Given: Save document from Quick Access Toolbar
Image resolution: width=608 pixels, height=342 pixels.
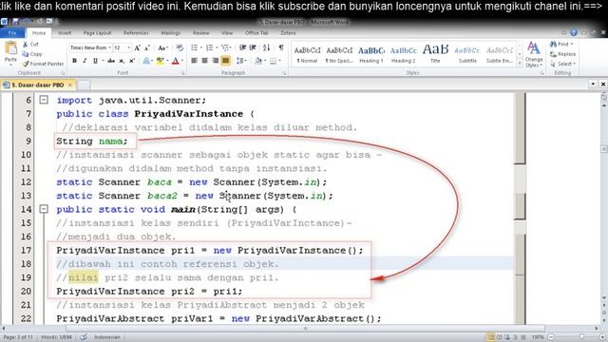Looking at the screenshot, I should pos(15,22).
